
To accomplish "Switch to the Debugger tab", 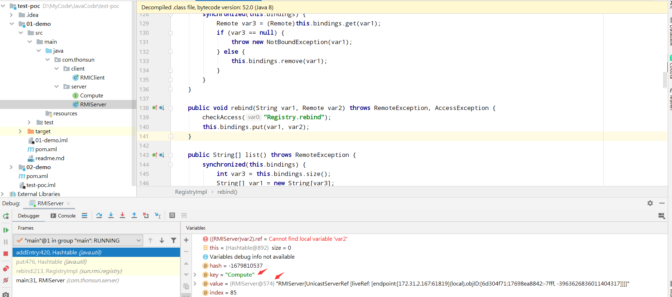I will (29, 216).
